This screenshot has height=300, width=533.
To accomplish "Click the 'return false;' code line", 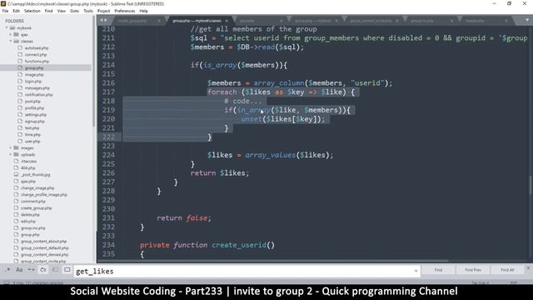I will point(184,218).
